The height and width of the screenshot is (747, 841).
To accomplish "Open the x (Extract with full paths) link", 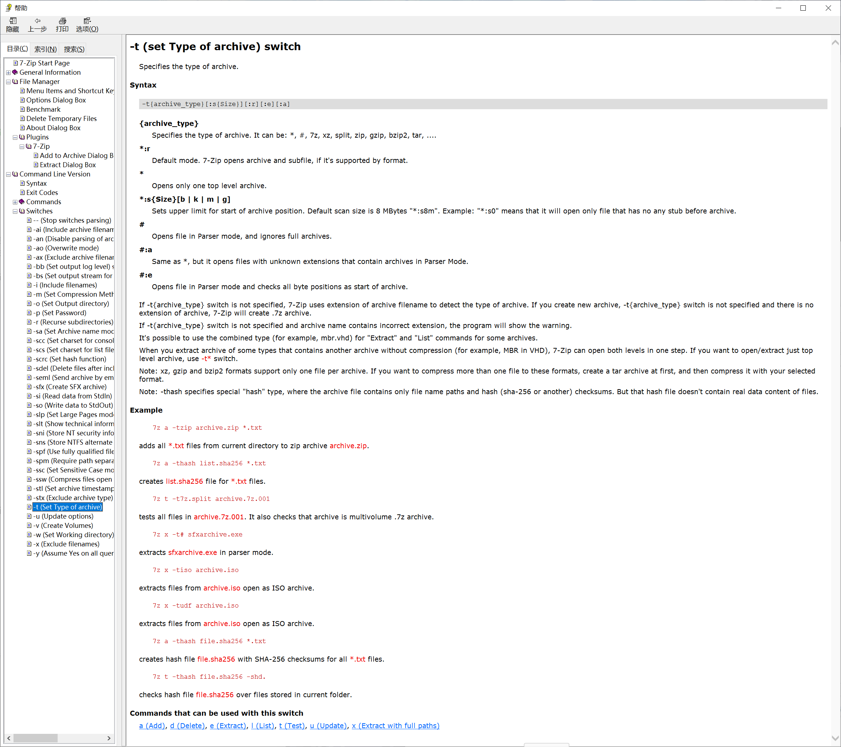I will coord(396,726).
